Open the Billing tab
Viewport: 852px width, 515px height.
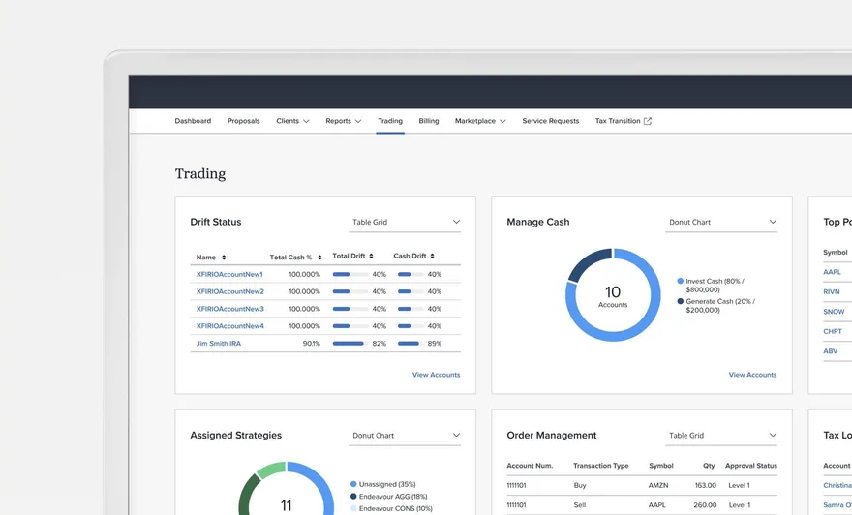(429, 121)
